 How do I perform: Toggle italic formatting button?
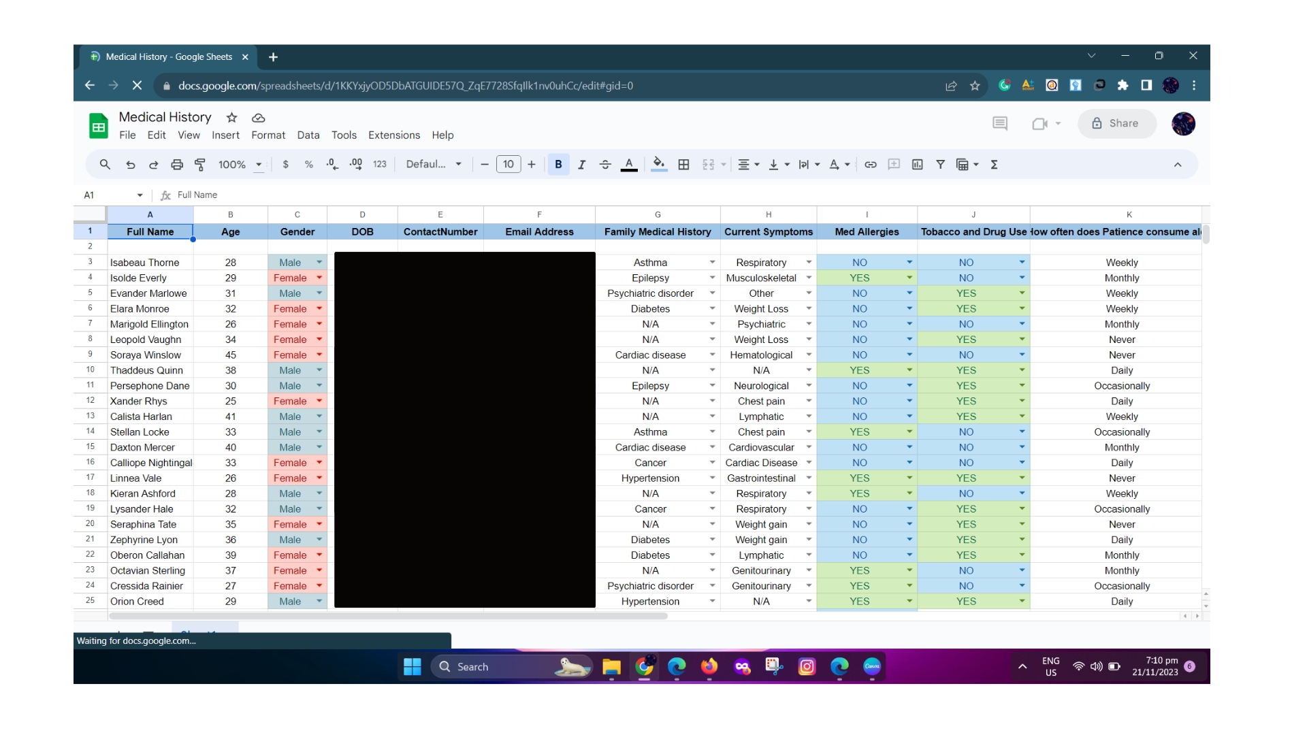[581, 165]
